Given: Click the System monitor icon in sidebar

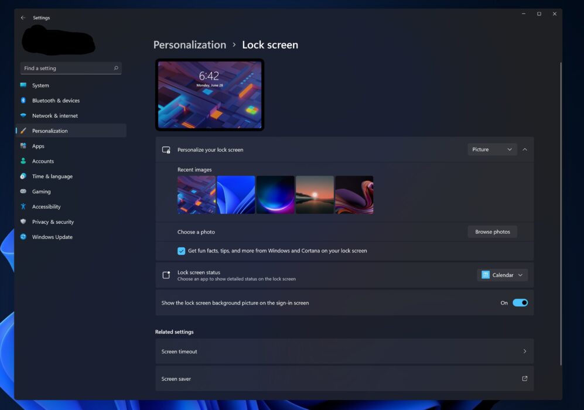Looking at the screenshot, I should (x=23, y=86).
